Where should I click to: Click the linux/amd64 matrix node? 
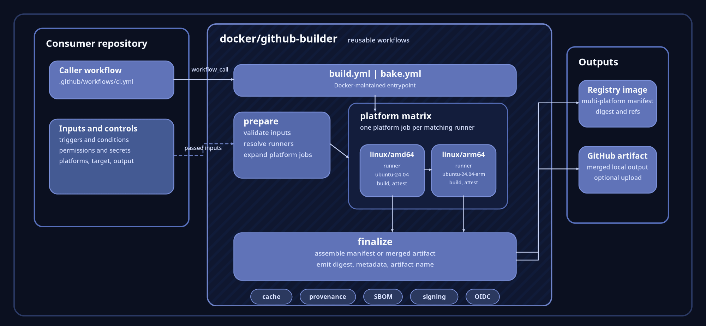point(391,170)
